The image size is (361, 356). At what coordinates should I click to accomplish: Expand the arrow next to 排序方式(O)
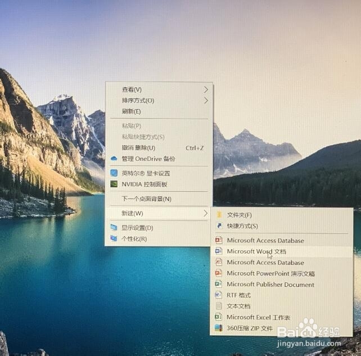(206, 101)
